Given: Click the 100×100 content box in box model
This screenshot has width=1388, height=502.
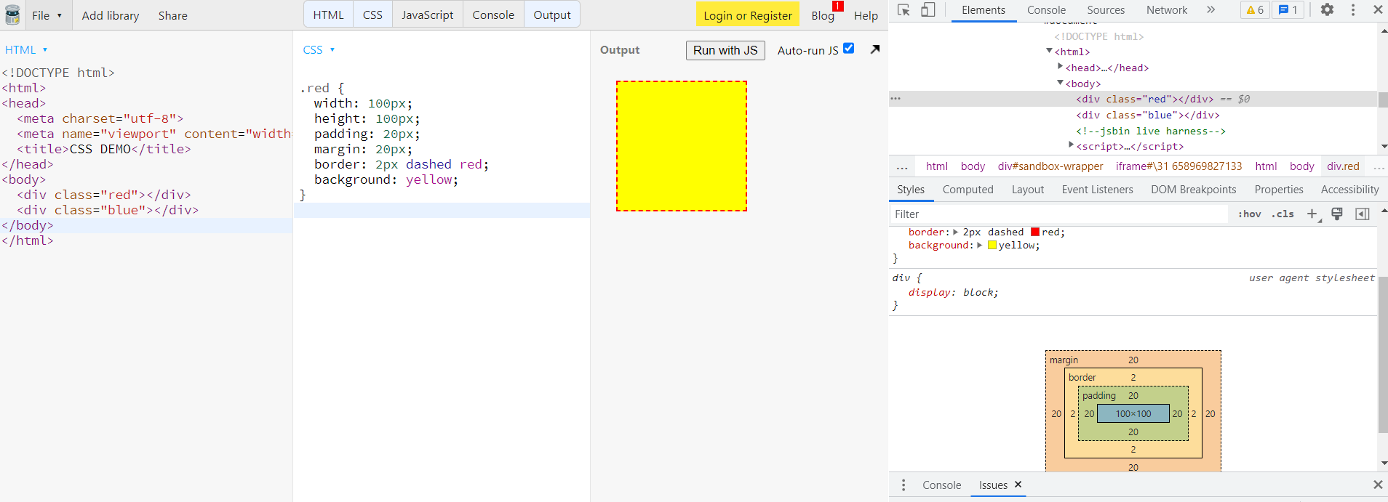Looking at the screenshot, I should (1133, 413).
